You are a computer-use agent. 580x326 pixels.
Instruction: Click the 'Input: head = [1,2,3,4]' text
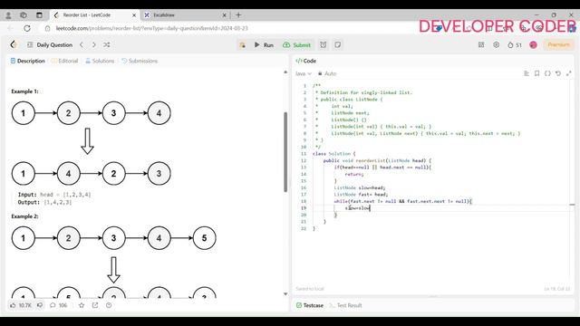[54, 195]
